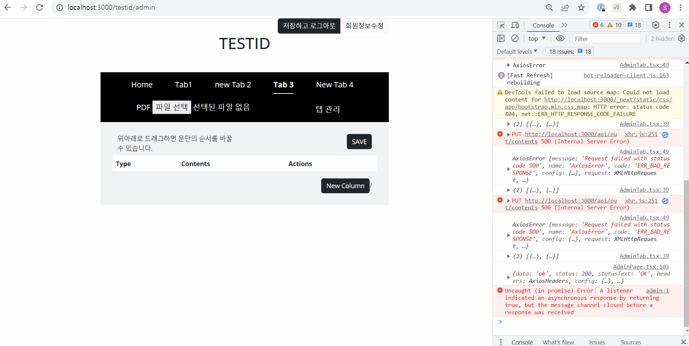The height and width of the screenshot is (346, 689).
Task: Select the New Tab 4 tab
Action: [335, 85]
